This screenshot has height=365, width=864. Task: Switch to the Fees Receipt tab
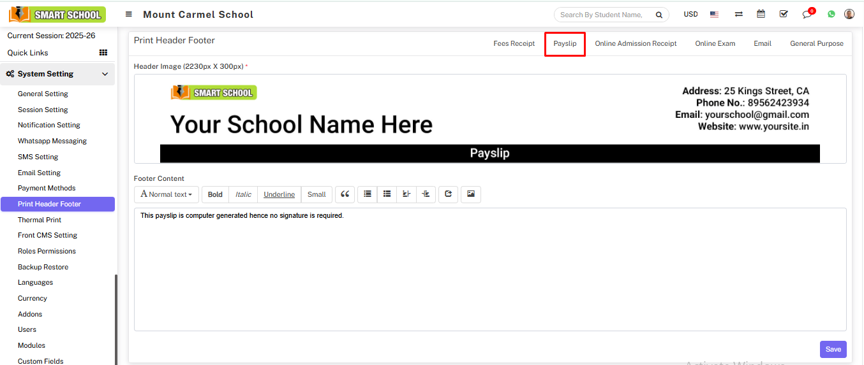click(514, 43)
